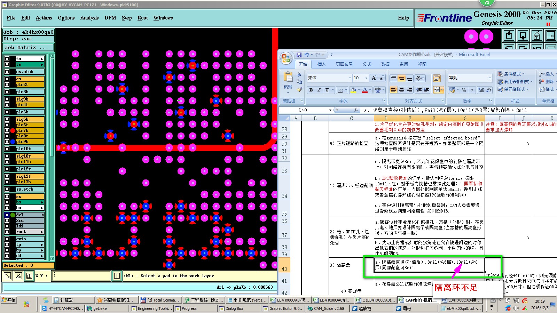Image resolution: width=557 pixels, height=313 pixels.
Task: Click the exclamation mark icon in Genesis status bar
Action: (x=117, y=276)
